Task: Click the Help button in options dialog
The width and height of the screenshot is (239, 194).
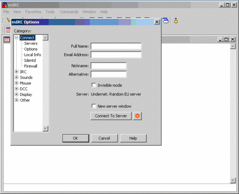Action: click(133, 138)
